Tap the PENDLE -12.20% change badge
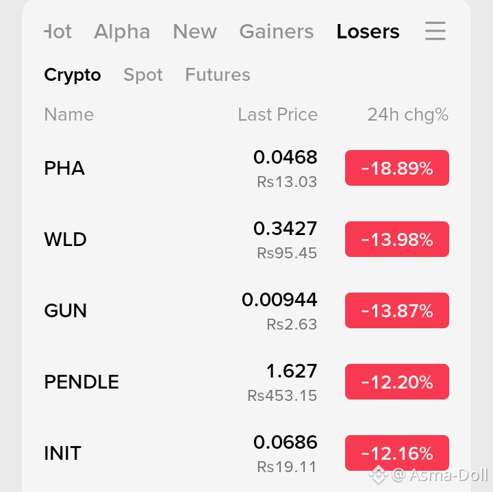 [396, 382]
